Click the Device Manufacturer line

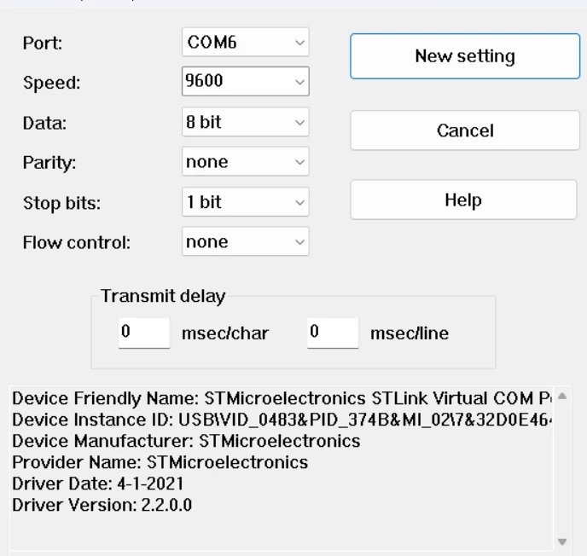(x=186, y=441)
